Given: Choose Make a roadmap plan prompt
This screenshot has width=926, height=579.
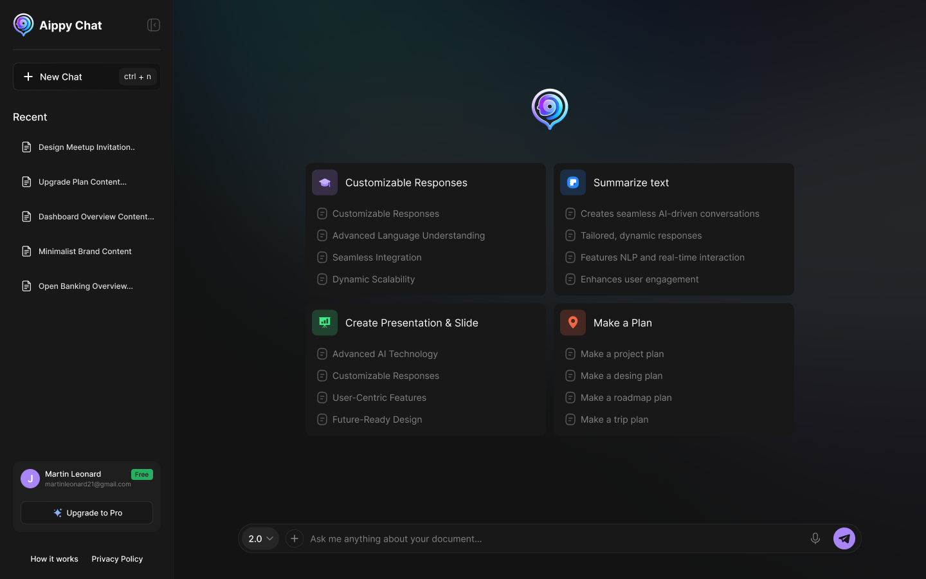Looking at the screenshot, I should click(x=626, y=398).
